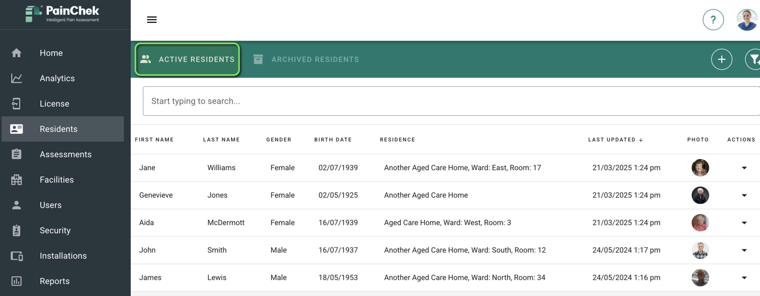Open actions dropdown for James Lewis

tap(744, 278)
